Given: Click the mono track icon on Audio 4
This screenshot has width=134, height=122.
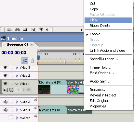Looking at the screenshot, I should pos(35,108).
